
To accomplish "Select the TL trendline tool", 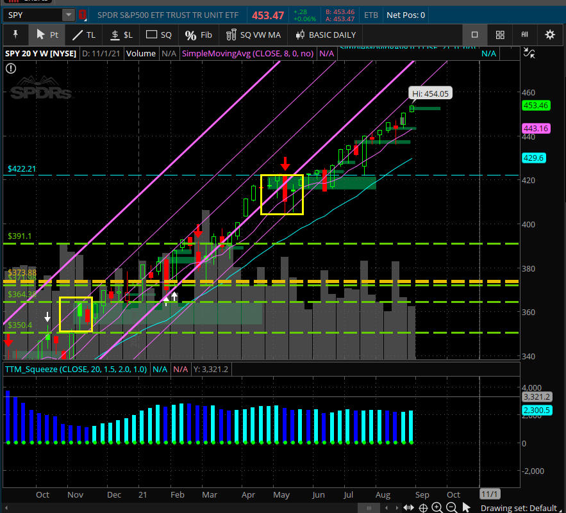I will pyautogui.click(x=85, y=35).
